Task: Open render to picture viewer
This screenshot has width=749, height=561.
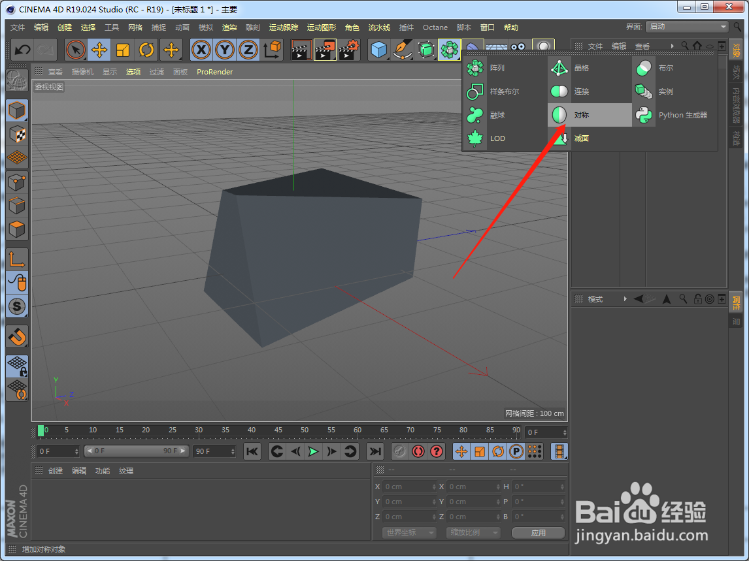Action: [325, 50]
